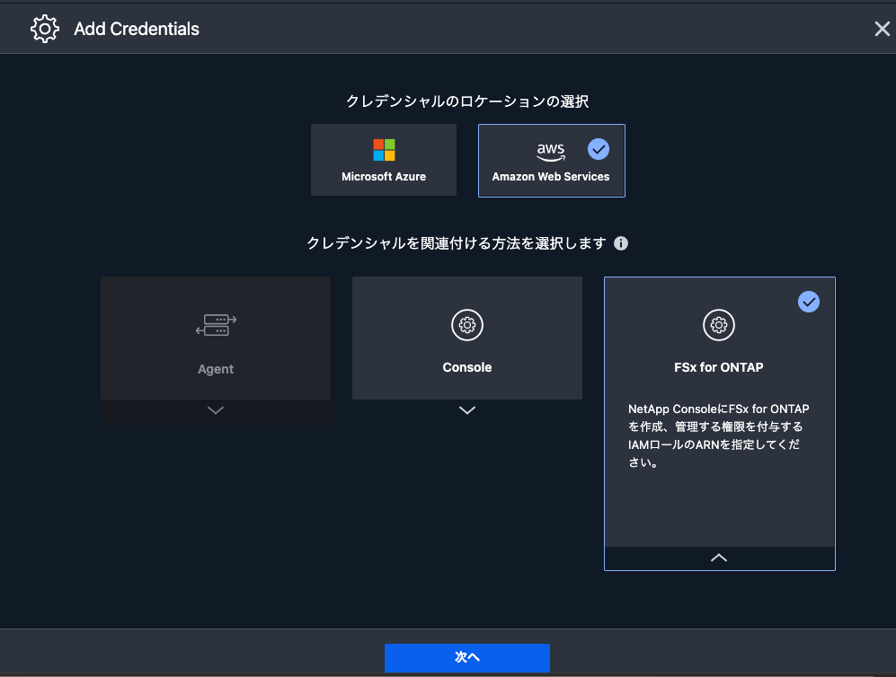Click the クレデンシャルのロケーションの選択 heading
Image resolution: width=896 pixels, height=677 pixels.
(x=466, y=101)
